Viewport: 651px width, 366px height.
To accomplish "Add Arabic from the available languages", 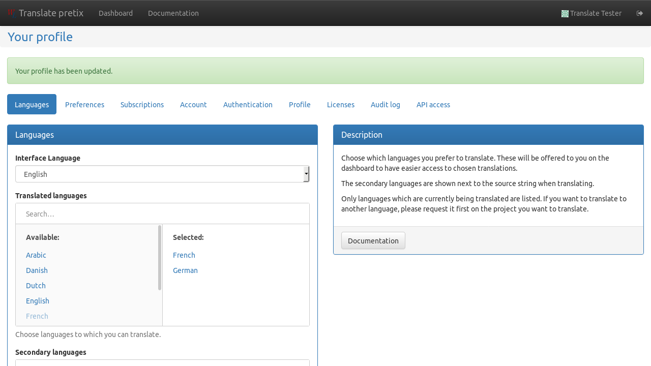I will (x=36, y=255).
